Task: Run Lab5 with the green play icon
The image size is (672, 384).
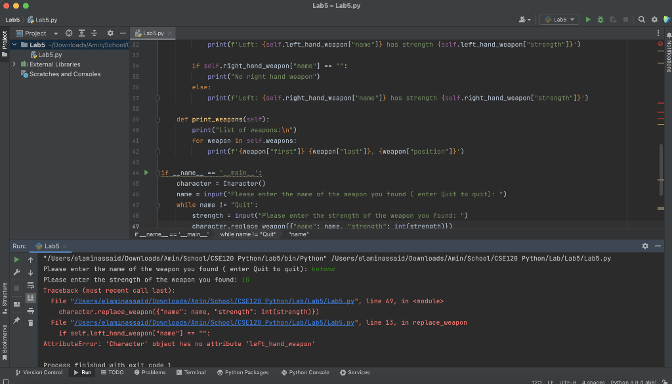Action: coord(588,20)
